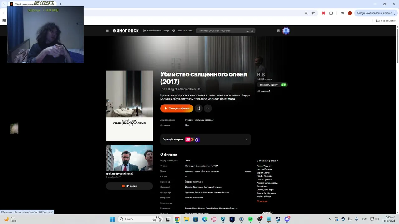This screenshot has height=224, width=399.
Task: Open actor 'Колин Фаррелл' link
Action: 264,166
